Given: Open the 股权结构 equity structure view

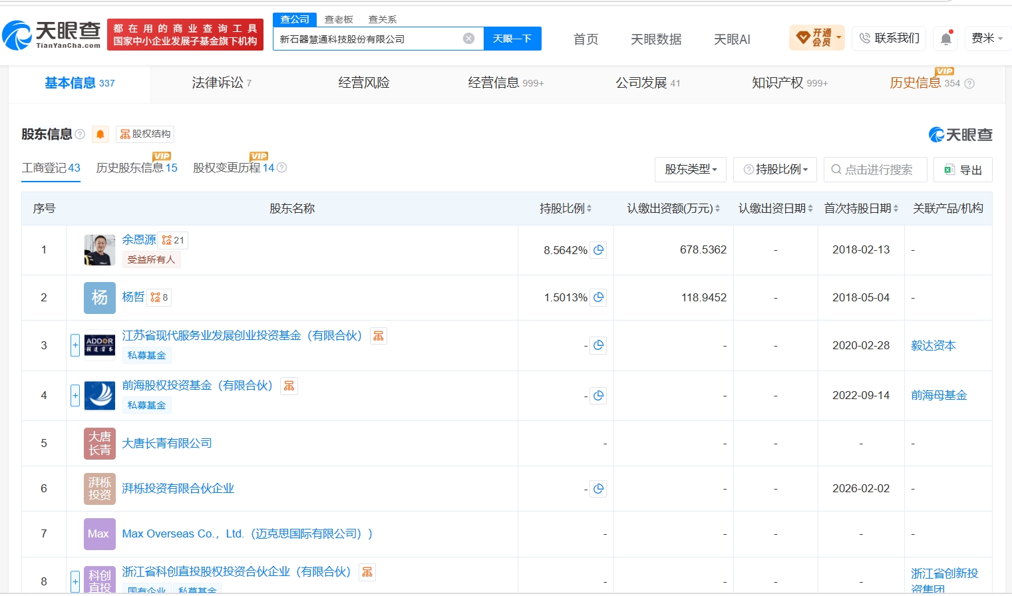Looking at the screenshot, I should pyautogui.click(x=145, y=134).
